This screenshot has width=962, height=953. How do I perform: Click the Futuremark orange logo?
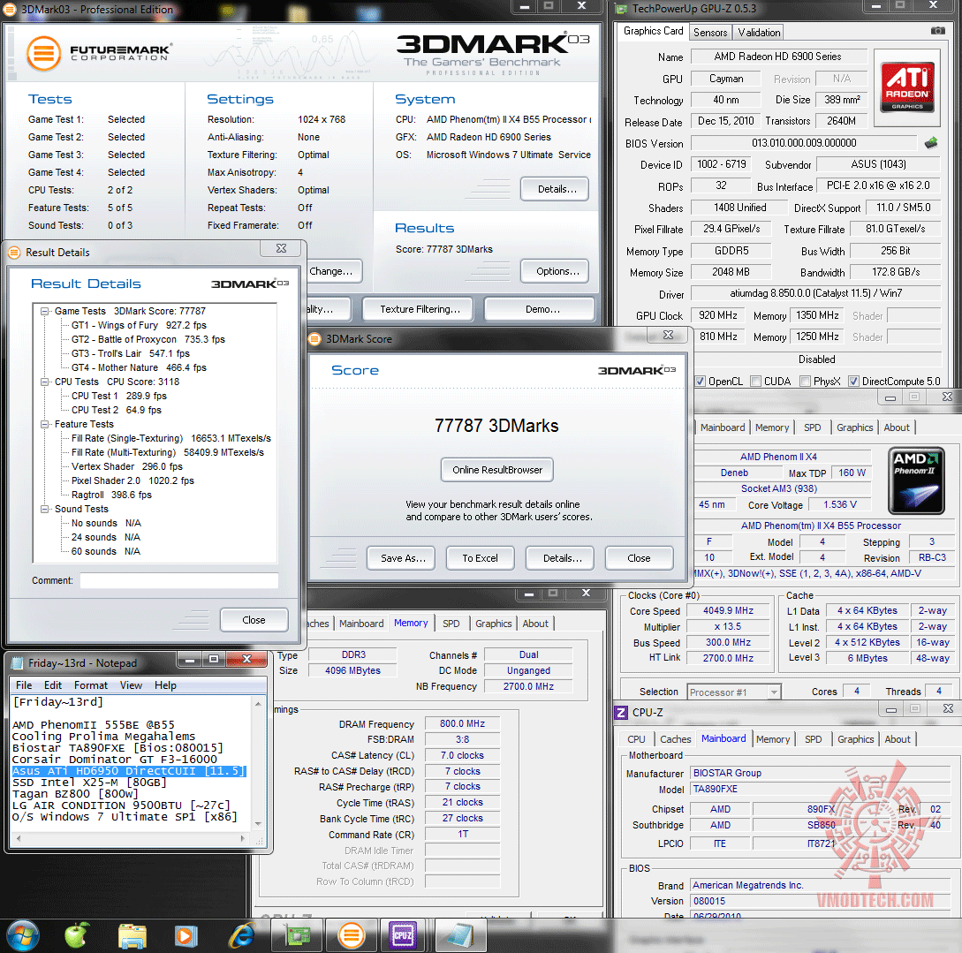(x=43, y=53)
